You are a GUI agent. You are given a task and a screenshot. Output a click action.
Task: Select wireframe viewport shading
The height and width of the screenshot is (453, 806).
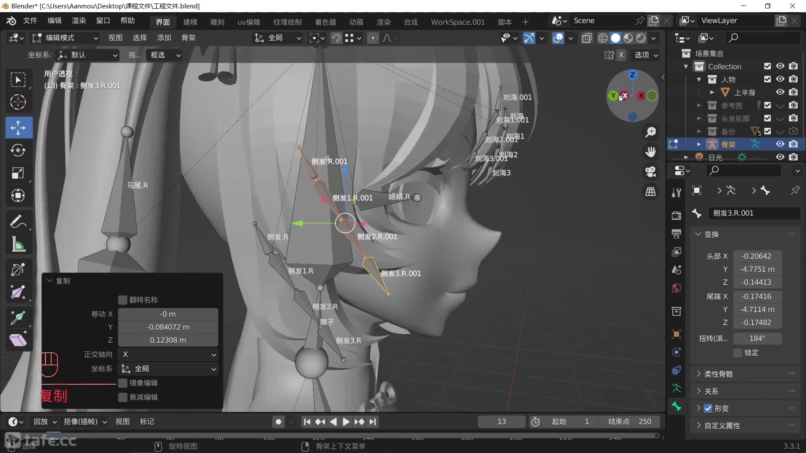603,38
